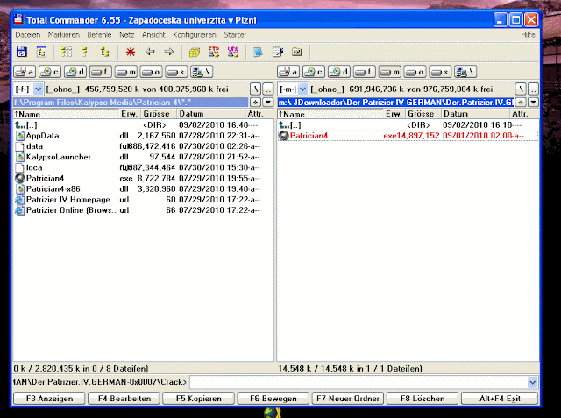Open the Konfigurieren menu
This screenshot has width=561, height=418.
coord(195,35)
